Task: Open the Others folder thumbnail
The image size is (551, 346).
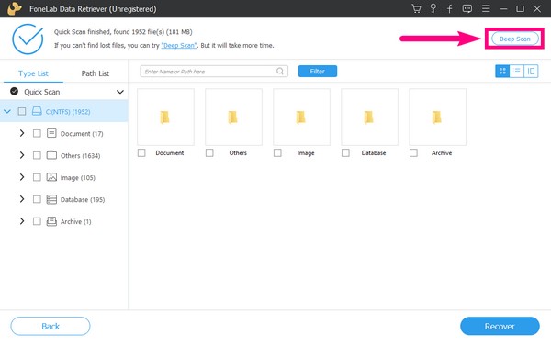Action: coord(233,117)
